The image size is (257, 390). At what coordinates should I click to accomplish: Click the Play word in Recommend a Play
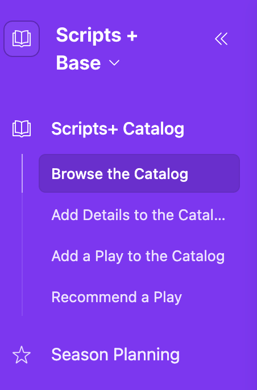pos(168,298)
